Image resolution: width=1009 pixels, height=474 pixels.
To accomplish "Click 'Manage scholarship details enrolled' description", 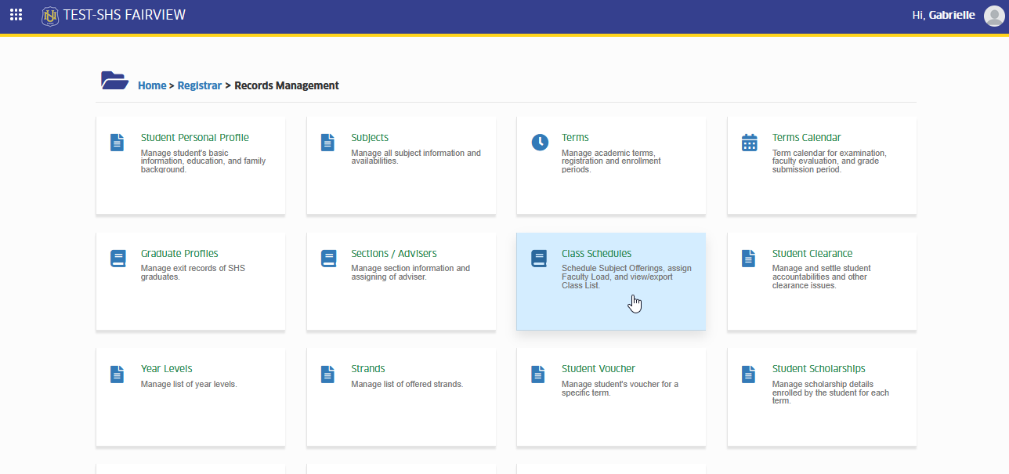I will 831,393.
